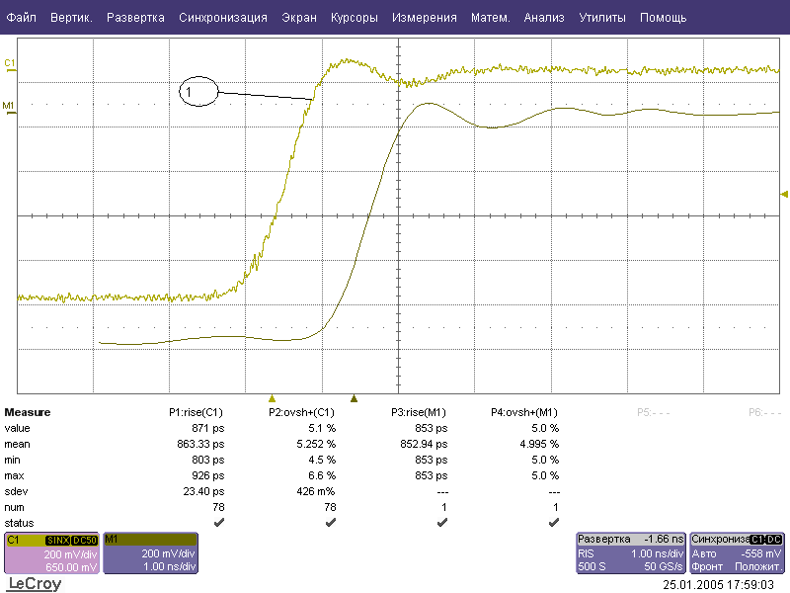
Task: Click status checkmark under P4 ovsh+(M1)
Action: (553, 522)
